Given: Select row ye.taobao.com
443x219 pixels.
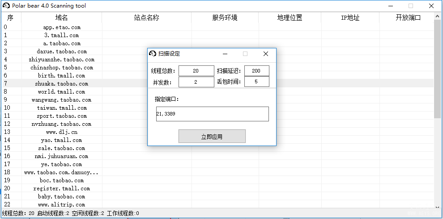Looking at the screenshot, I should (x=217, y=164).
